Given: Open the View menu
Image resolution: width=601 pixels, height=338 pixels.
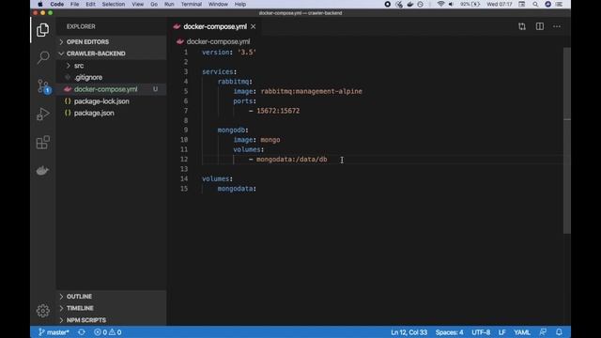Looking at the screenshot, I should [138, 4].
